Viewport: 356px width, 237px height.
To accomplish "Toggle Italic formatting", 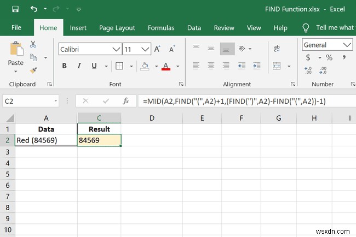I will pos(79,66).
